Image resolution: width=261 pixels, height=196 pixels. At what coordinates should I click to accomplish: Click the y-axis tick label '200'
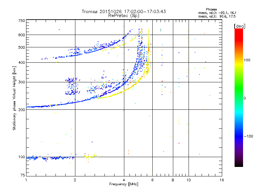[22, 110]
